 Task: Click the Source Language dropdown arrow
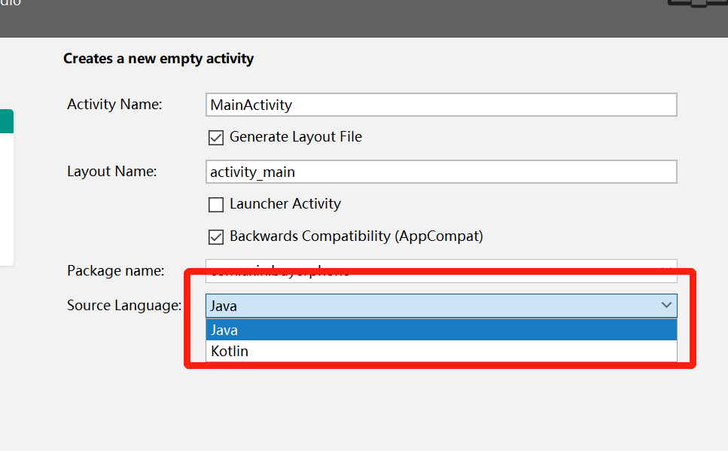point(666,305)
